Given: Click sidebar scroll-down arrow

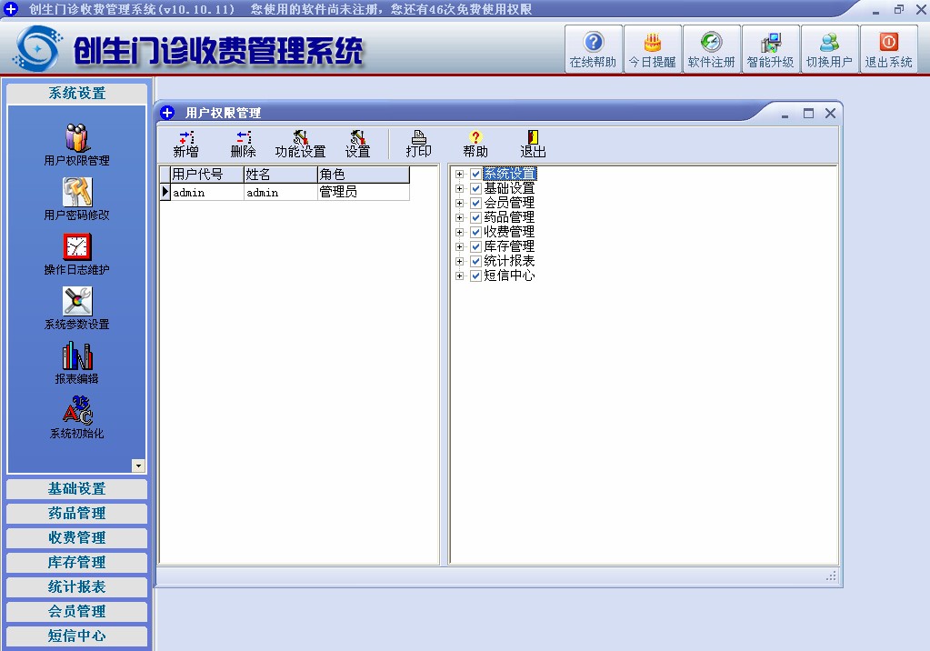Looking at the screenshot, I should 138,466.
